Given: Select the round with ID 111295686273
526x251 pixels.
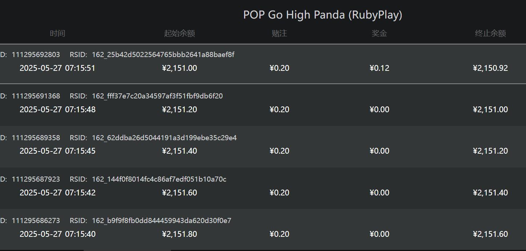Looking at the screenshot, I should tap(36, 221).
